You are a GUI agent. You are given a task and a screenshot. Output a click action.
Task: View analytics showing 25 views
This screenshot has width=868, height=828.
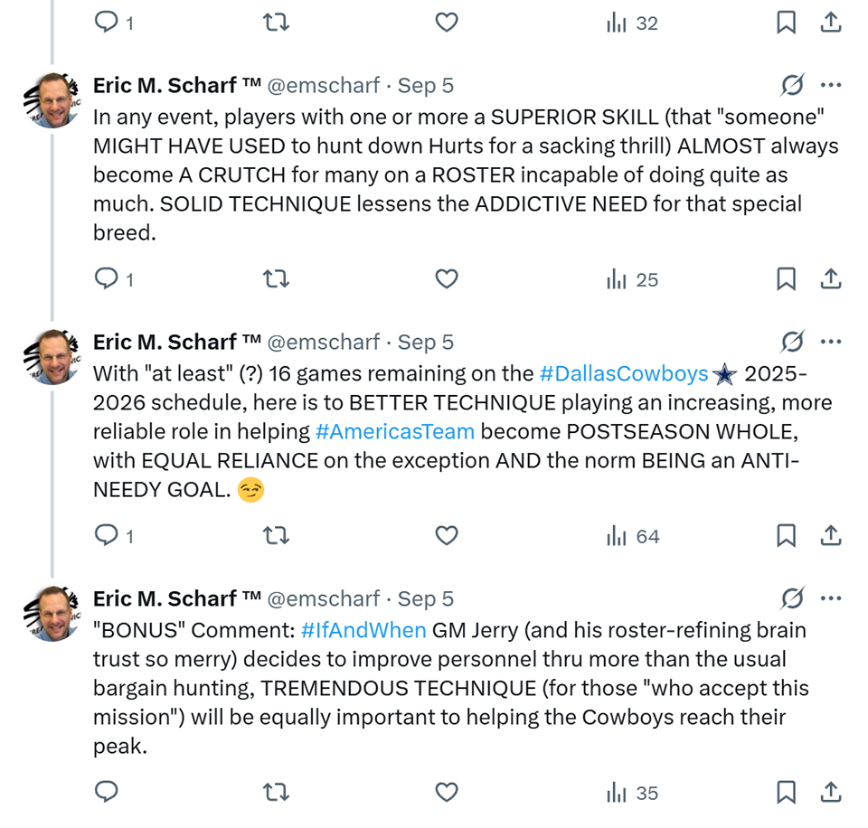(633, 279)
